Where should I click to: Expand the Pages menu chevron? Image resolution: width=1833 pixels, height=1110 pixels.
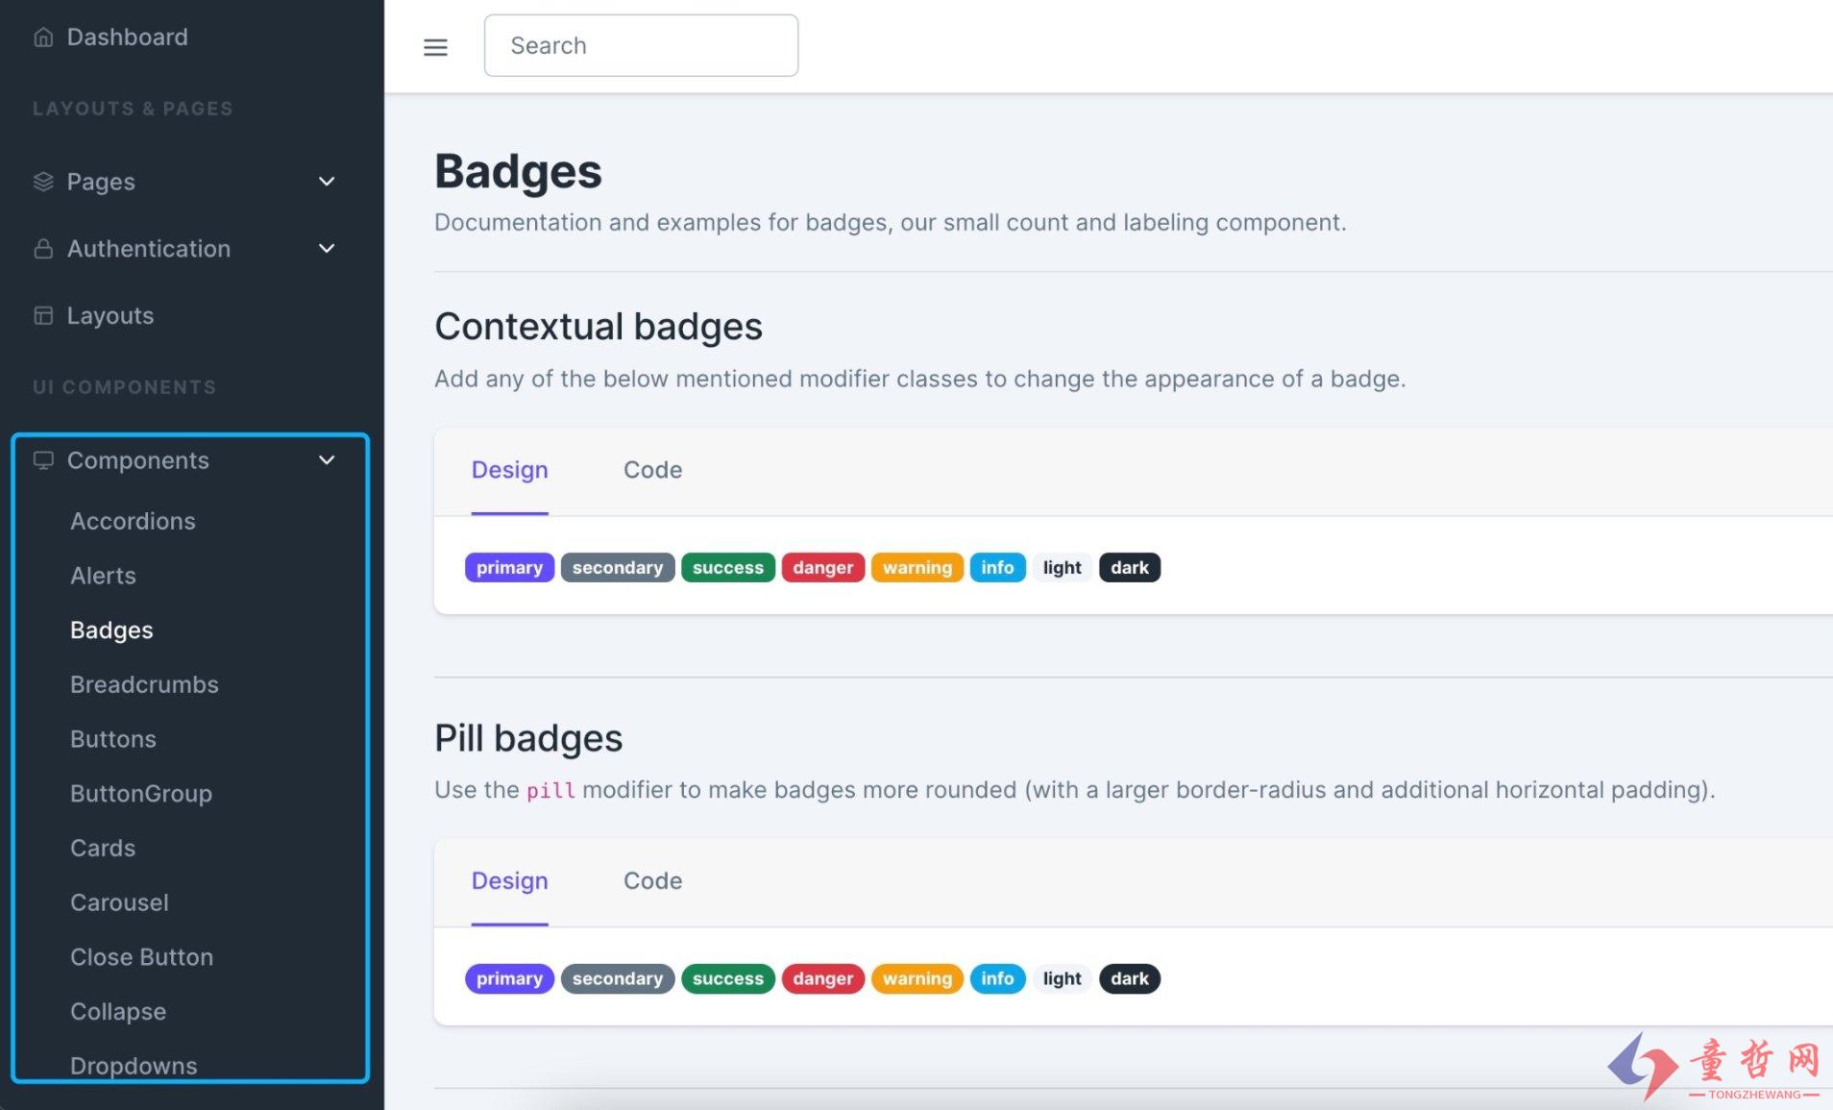[327, 182]
